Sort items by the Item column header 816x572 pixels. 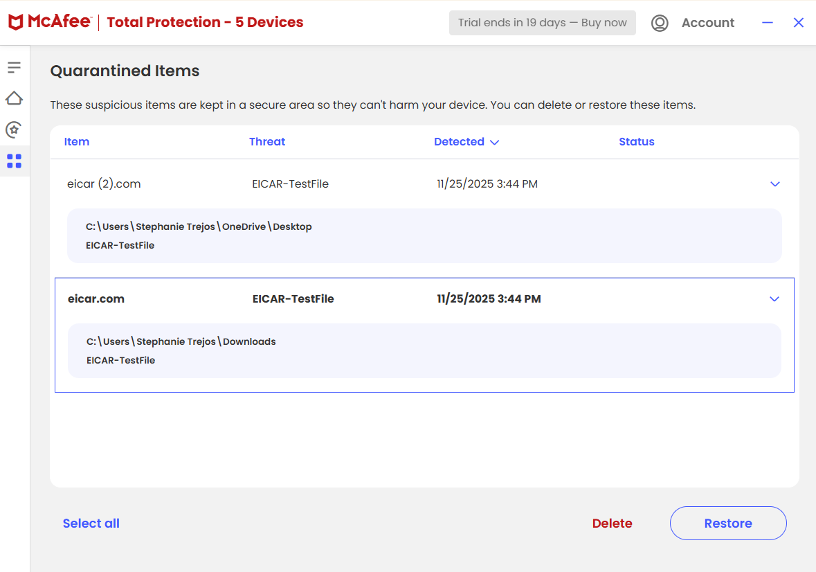(x=76, y=141)
